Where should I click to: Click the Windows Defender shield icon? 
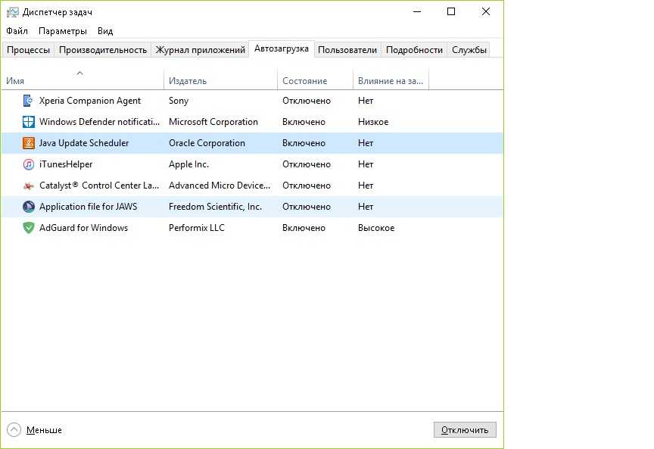(x=28, y=122)
